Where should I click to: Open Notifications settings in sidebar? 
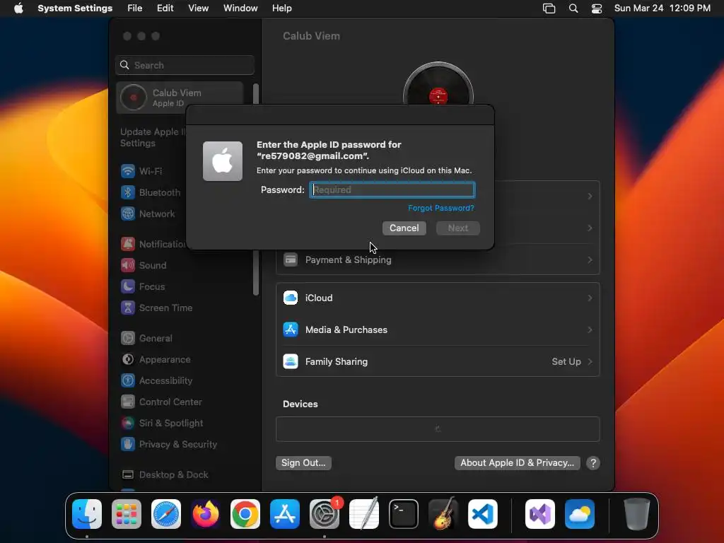153,244
